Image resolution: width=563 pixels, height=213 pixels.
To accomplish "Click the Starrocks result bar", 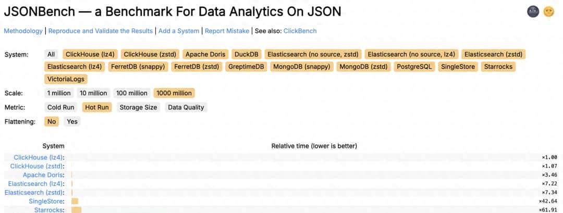I will [77, 210].
